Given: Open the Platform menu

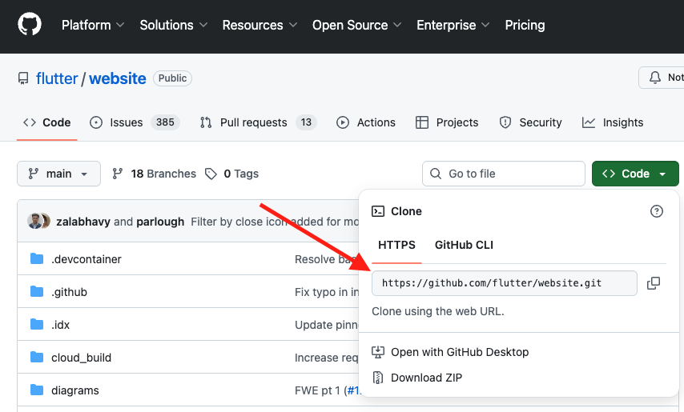Looking at the screenshot, I should point(92,26).
